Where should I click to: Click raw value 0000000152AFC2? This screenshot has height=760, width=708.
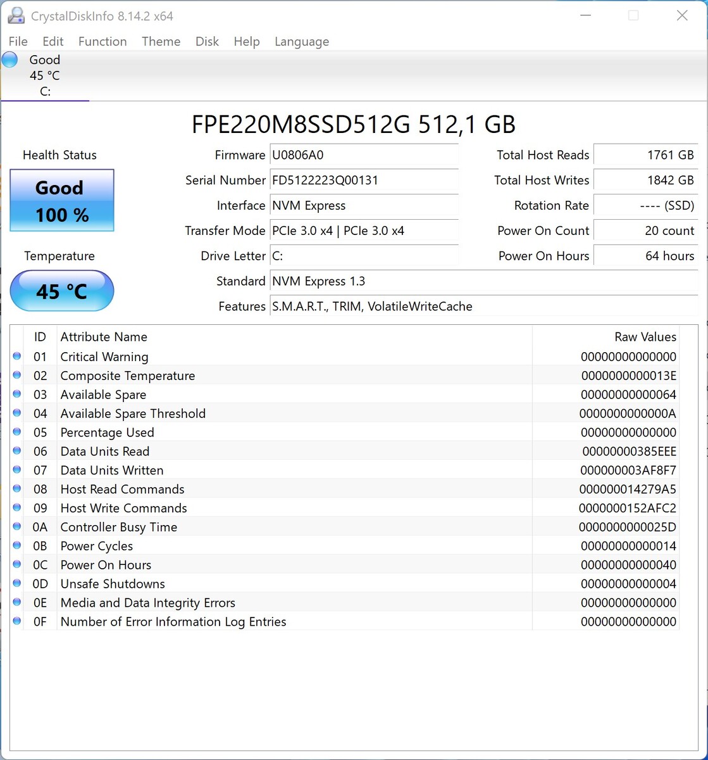coord(628,509)
